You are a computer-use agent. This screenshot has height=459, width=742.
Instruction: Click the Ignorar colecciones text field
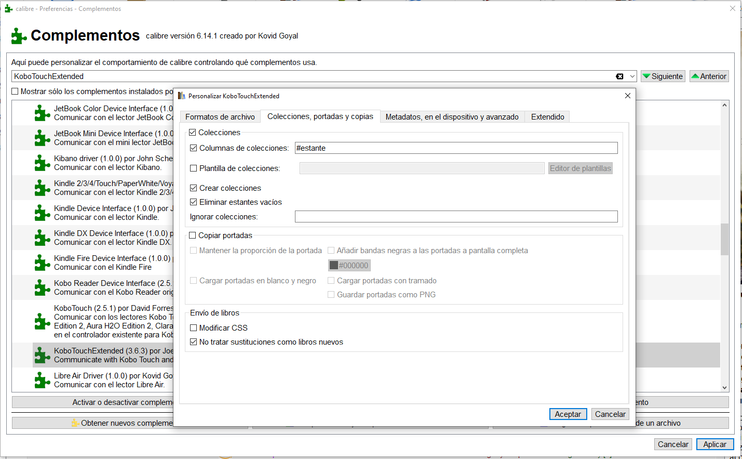click(456, 217)
